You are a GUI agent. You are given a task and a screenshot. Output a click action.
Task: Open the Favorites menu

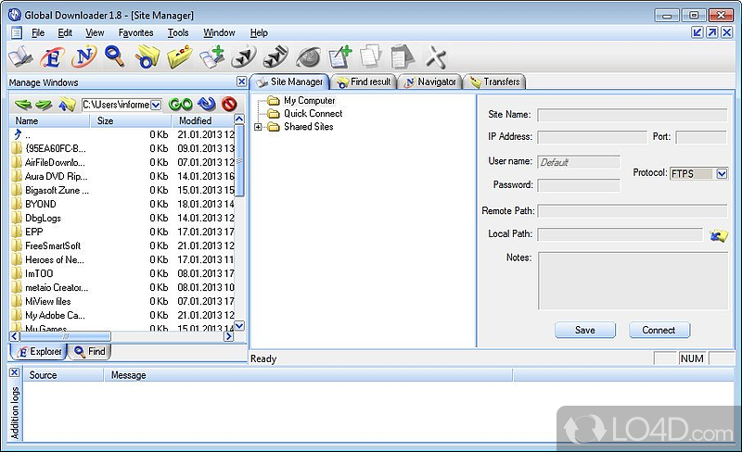(x=135, y=32)
